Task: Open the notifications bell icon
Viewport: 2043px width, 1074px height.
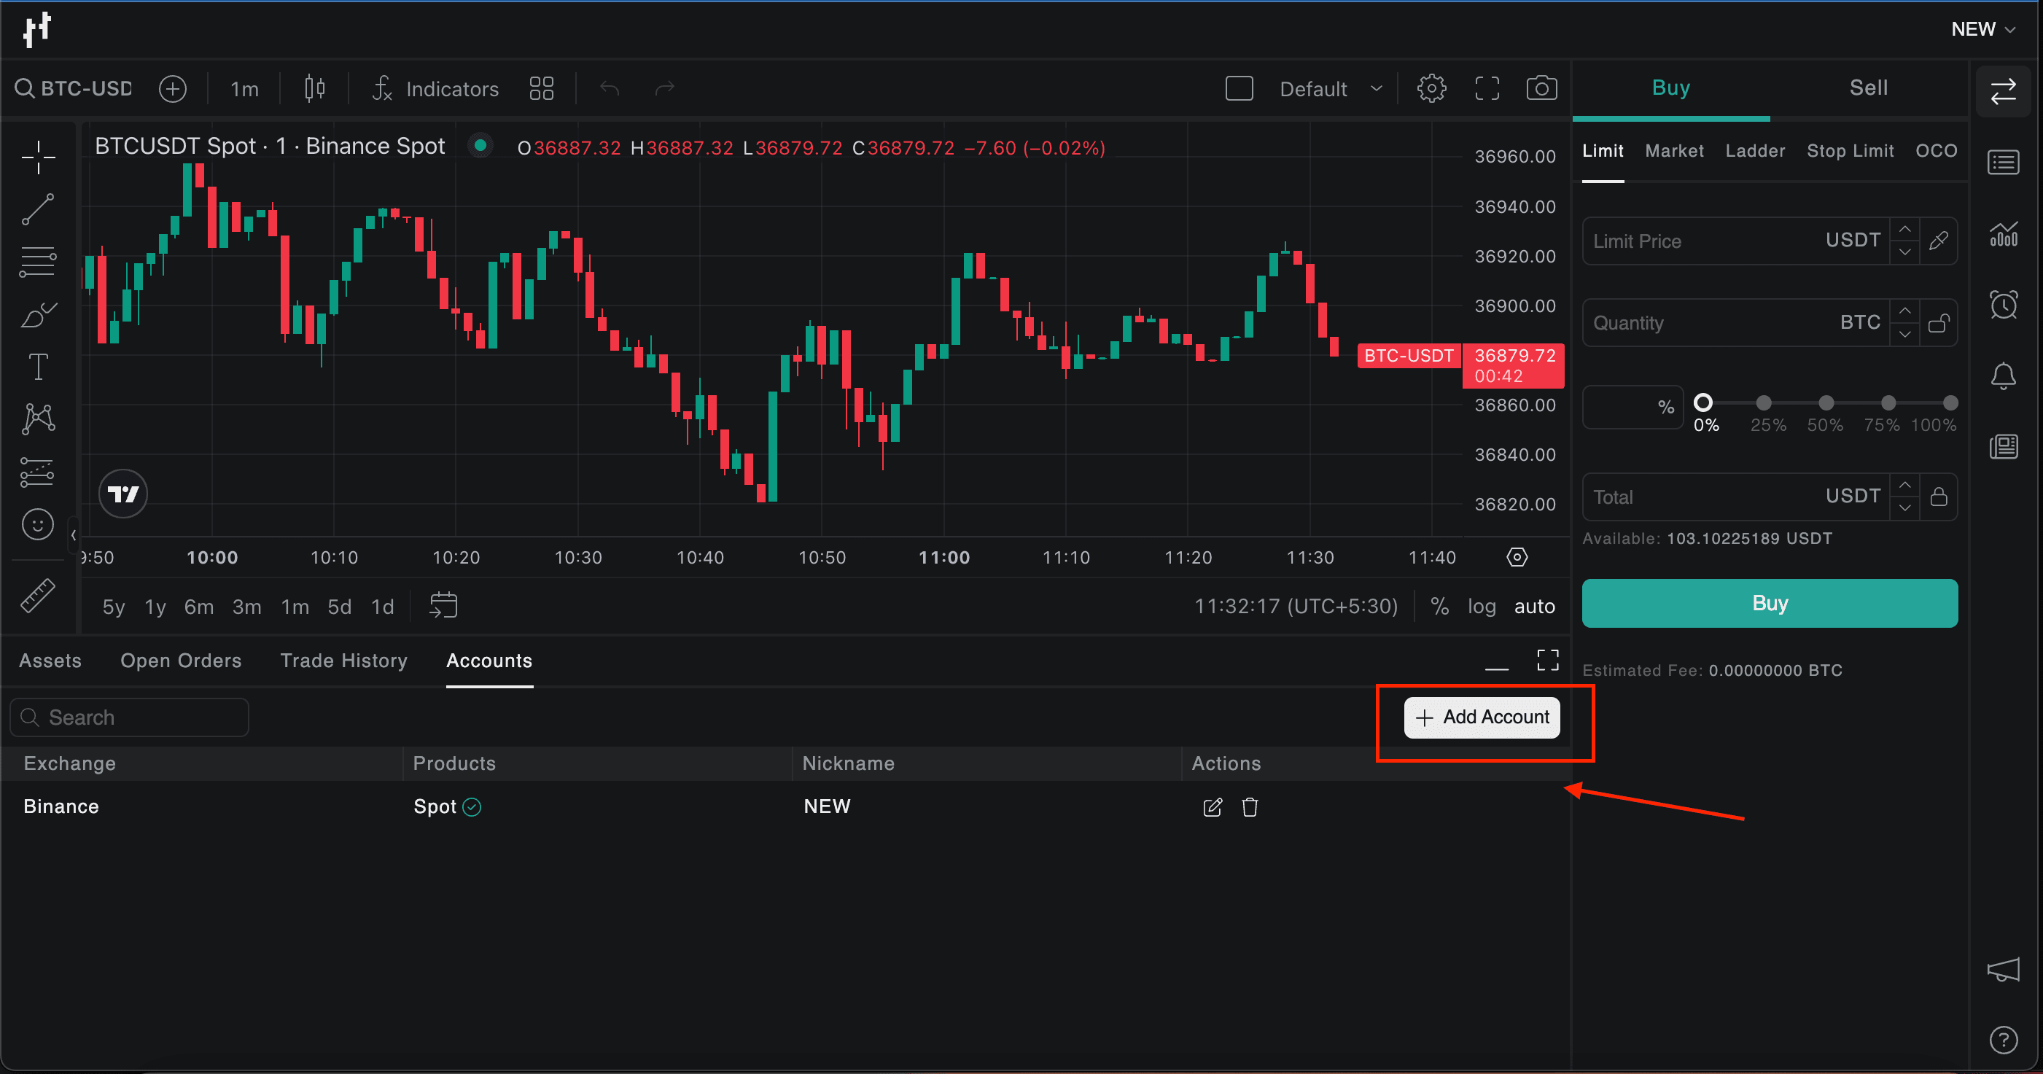Action: click(x=2004, y=375)
